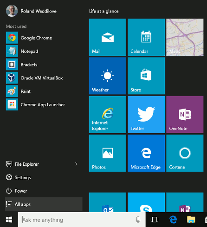Open Task View from the taskbar

(155, 220)
